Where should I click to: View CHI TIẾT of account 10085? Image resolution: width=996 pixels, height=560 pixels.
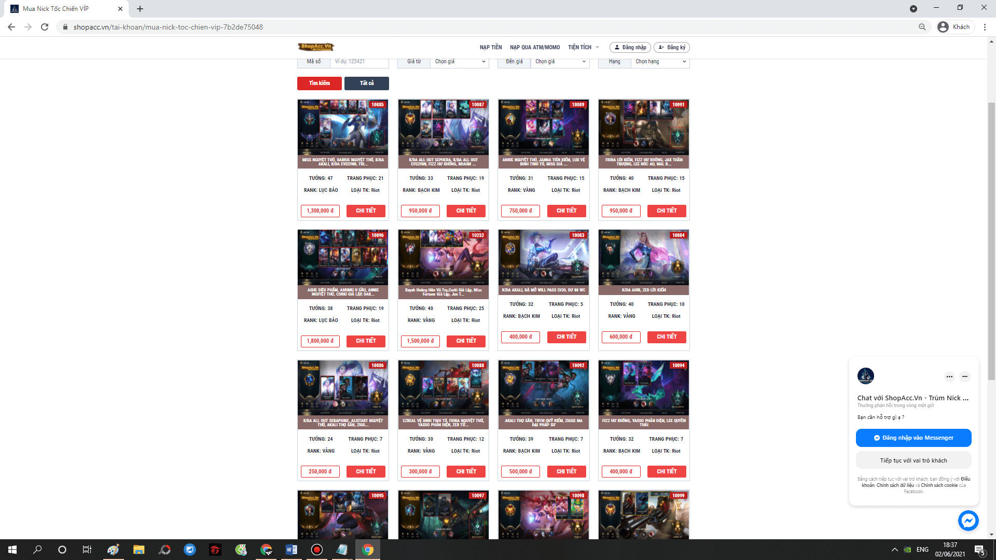click(x=366, y=211)
